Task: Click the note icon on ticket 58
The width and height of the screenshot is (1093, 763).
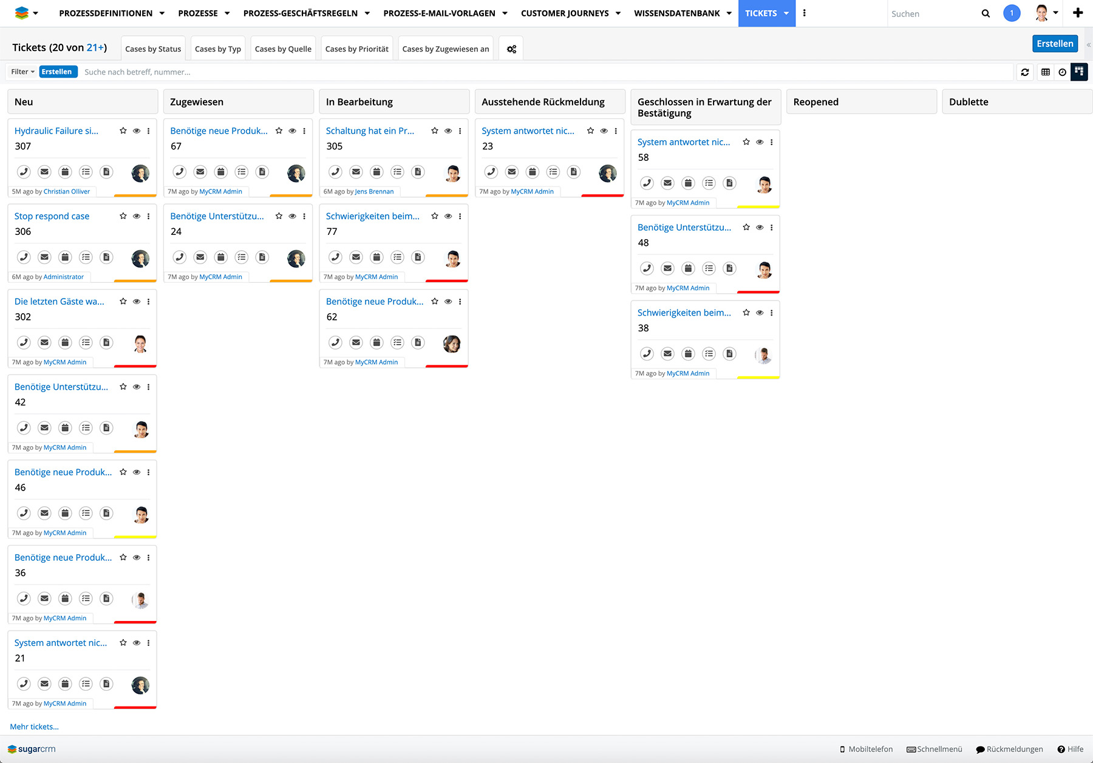Action: pyautogui.click(x=729, y=183)
